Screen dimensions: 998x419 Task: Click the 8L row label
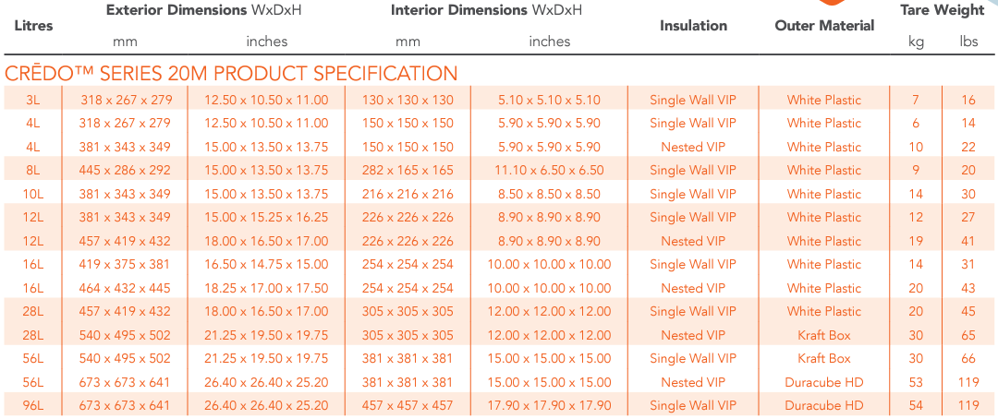click(x=33, y=170)
